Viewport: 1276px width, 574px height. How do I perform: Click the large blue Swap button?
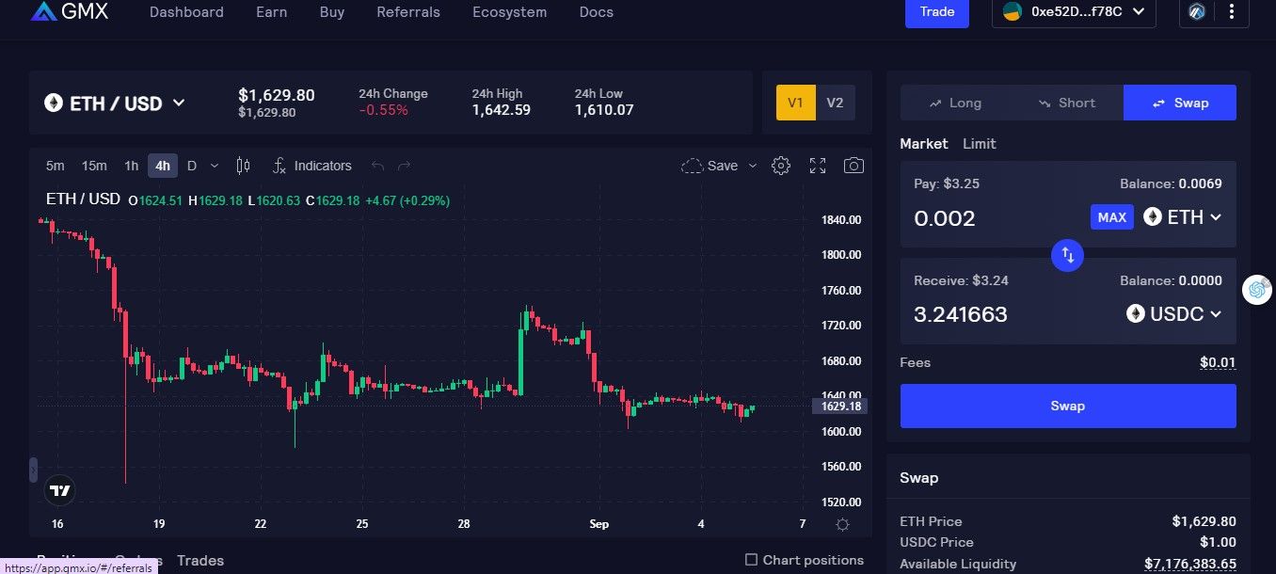point(1068,406)
